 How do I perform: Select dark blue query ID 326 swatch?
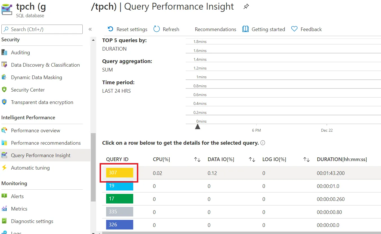click(x=120, y=225)
